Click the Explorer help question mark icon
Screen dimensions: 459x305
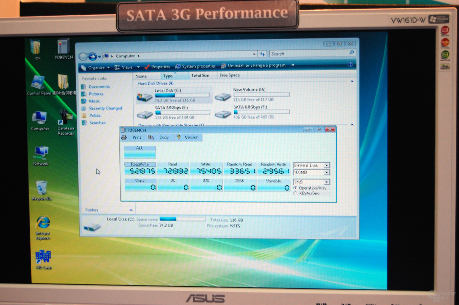(350, 64)
